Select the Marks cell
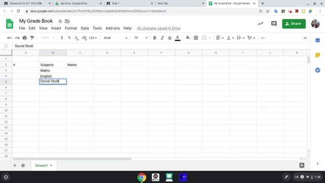Screen dimensions: 325x183 coord(80,65)
